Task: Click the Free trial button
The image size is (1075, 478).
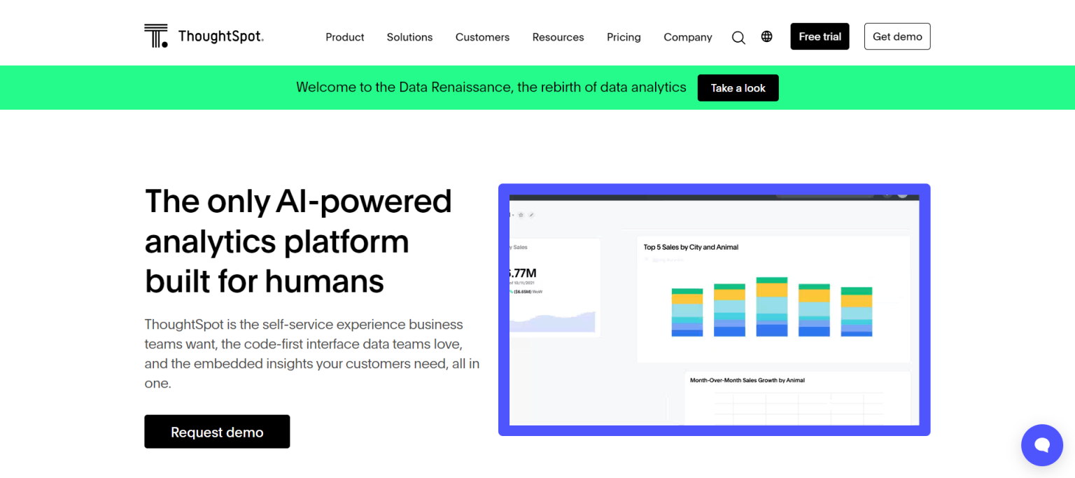Action: coord(820,36)
